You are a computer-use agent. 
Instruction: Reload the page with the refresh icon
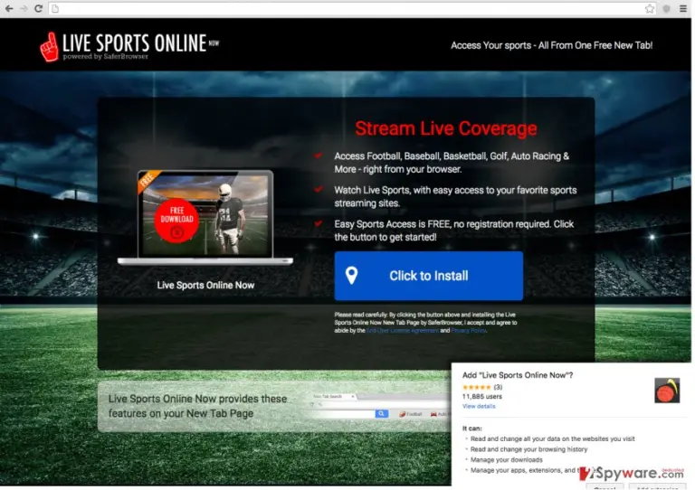click(x=39, y=8)
